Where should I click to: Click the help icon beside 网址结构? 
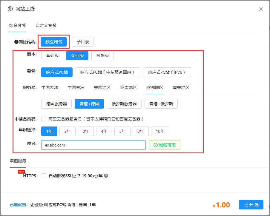pyautogui.click(x=16, y=42)
